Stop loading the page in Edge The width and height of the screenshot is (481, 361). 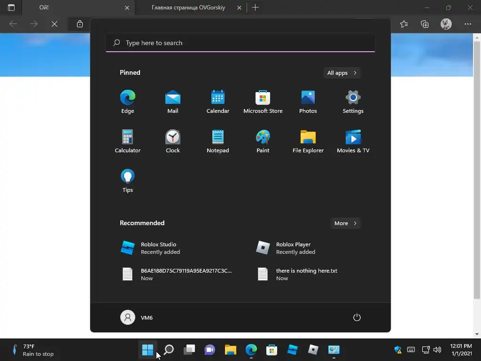[x=54, y=24]
